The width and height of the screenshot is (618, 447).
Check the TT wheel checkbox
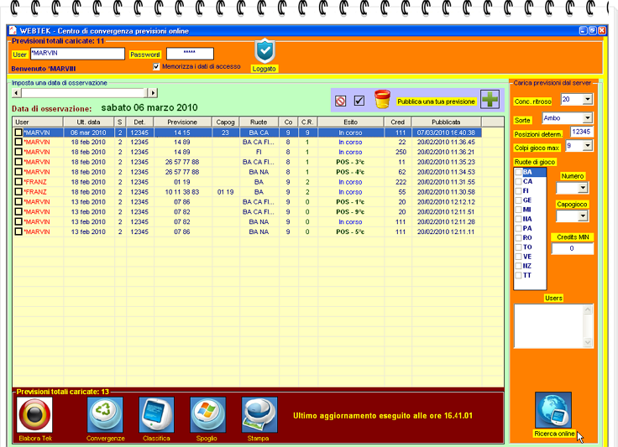[519, 275]
